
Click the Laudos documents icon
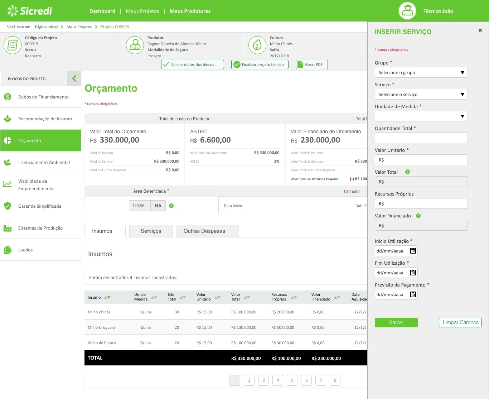tap(8, 250)
